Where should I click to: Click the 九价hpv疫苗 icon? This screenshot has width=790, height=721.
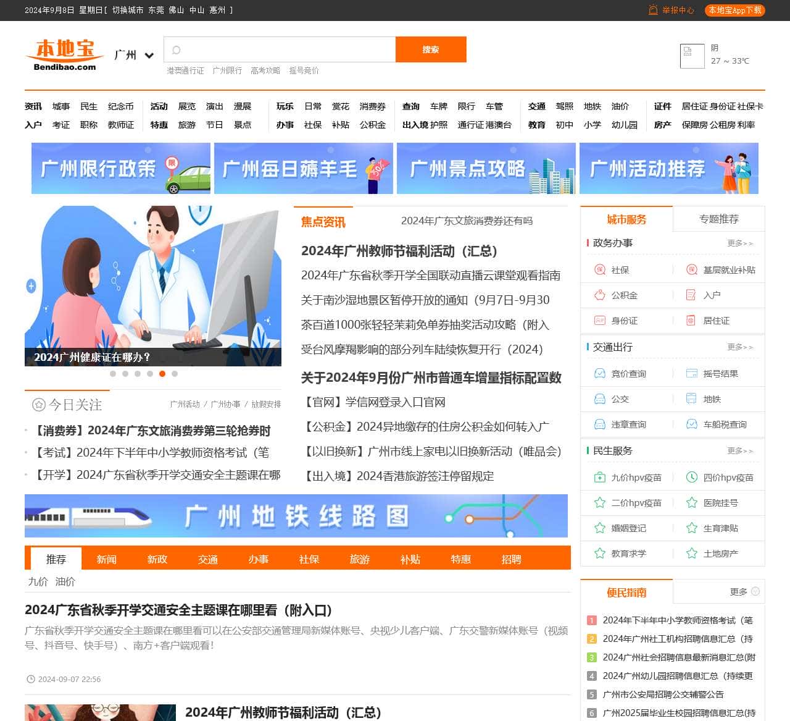[599, 478]
